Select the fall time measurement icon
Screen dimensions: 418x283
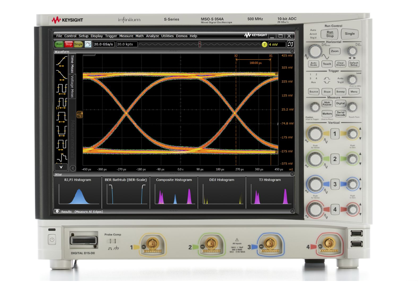(61, 76)
